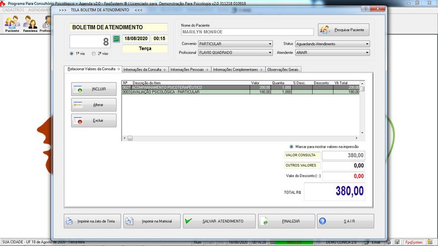Click the FINALIZAR button

click(x=286, y=221)
